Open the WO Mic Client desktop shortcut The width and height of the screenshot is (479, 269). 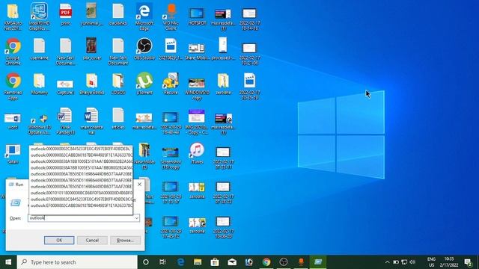click(171, 16)
